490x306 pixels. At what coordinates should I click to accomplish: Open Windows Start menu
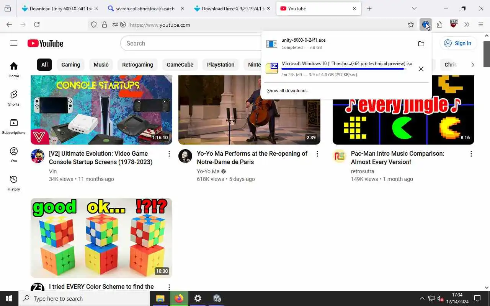coord(9,298)
